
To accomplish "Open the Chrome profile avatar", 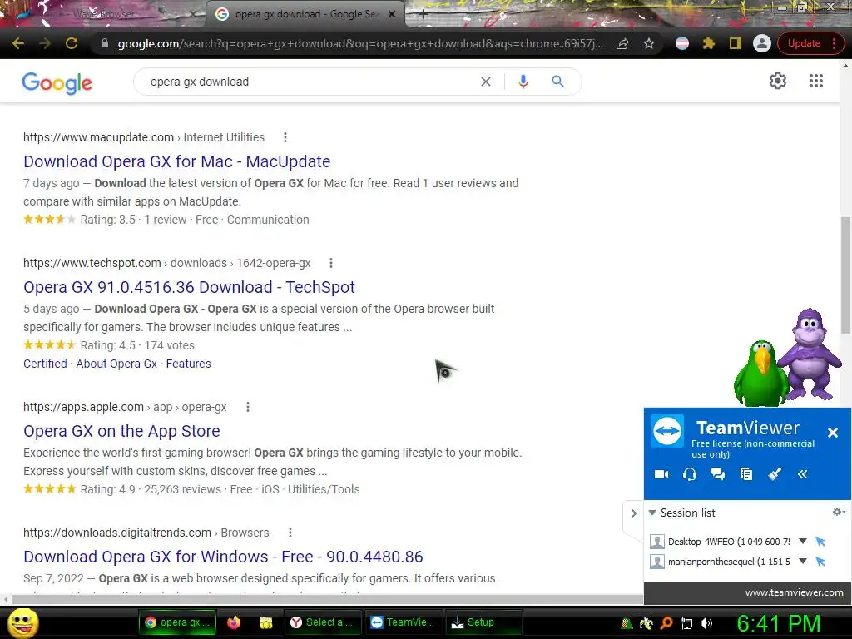I will [x=762, y=43].
